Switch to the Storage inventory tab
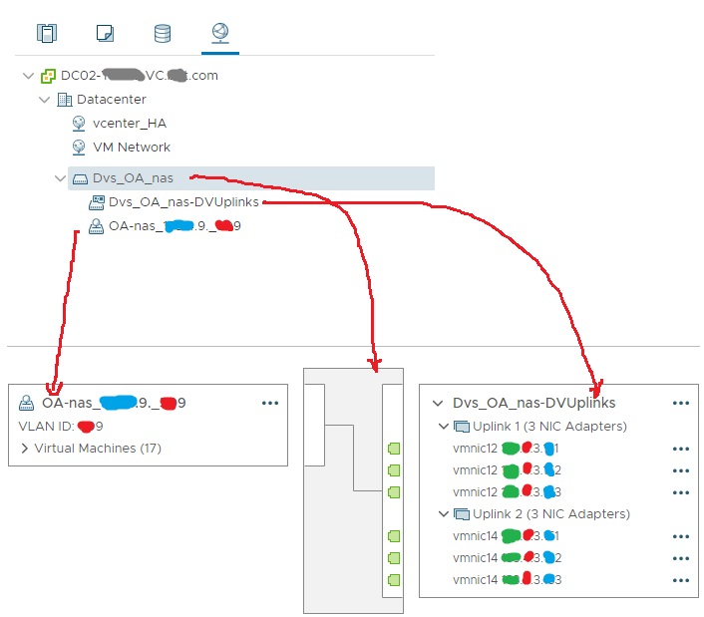 (x=162, y=33)
